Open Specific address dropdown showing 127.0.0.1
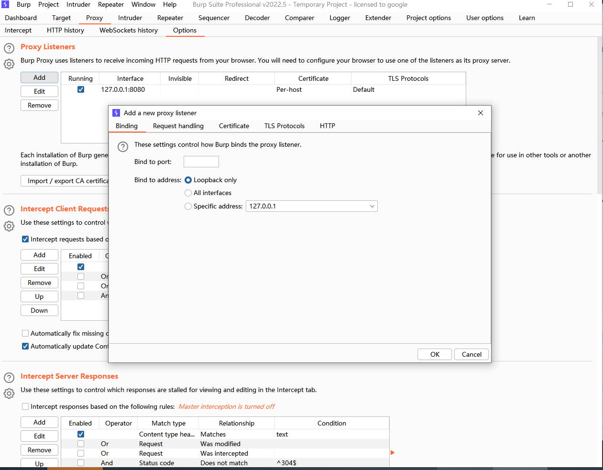 point(312,206)
